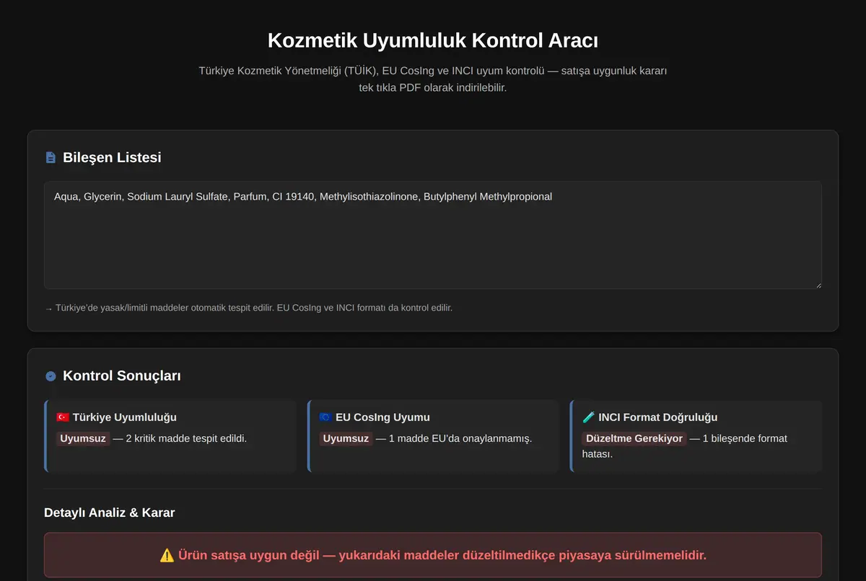
Task: Click the textarea resize handle corner
Action: coord(818,285)
